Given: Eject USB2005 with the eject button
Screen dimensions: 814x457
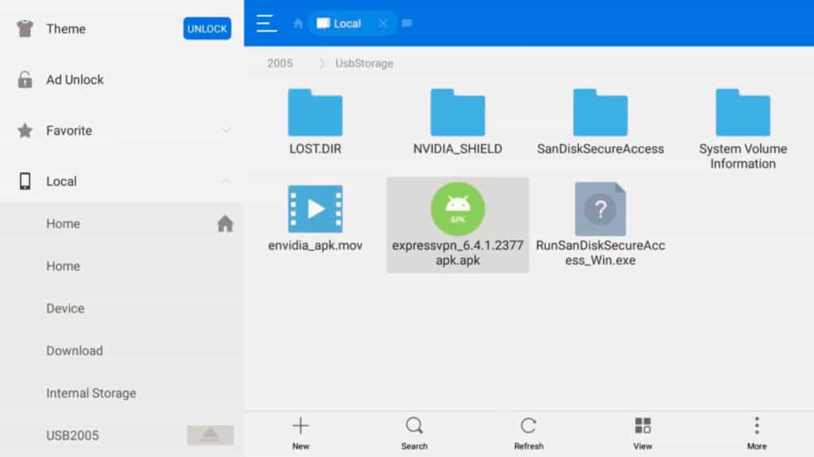Looking at the screenshot, I should 210,436.
